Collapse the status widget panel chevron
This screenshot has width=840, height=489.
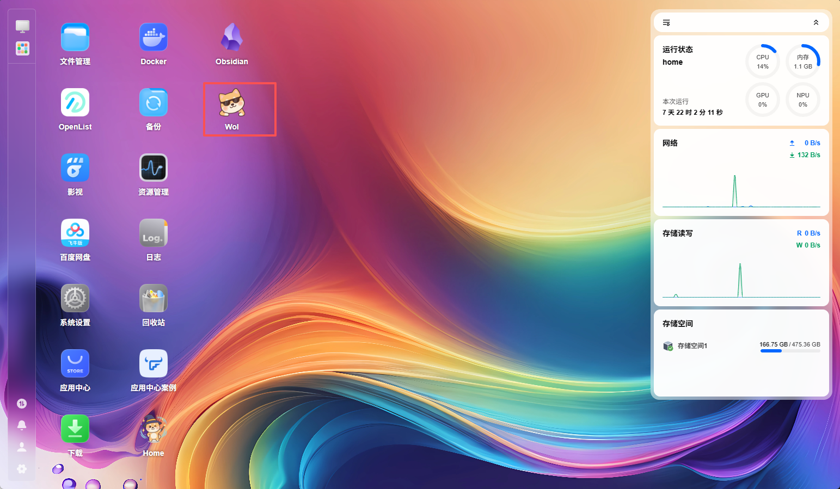pos(816,23)
